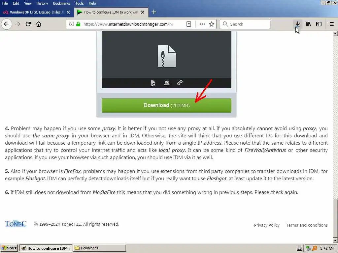Toggle Reader View icon
This screenshot has height=253, width=338.
[188, 24]
